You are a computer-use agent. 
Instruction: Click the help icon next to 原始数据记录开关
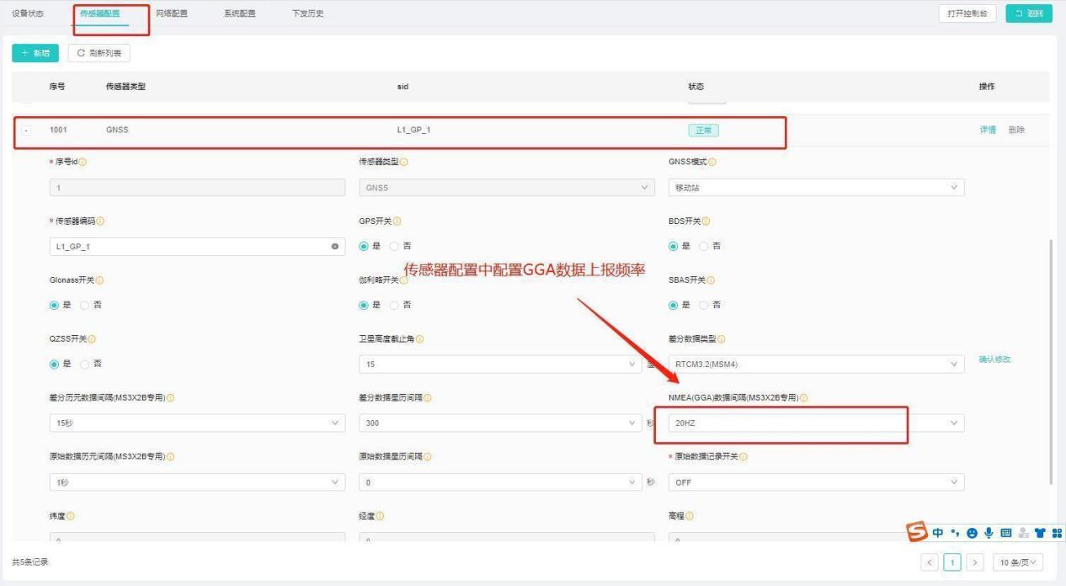[x=744, y=457]
